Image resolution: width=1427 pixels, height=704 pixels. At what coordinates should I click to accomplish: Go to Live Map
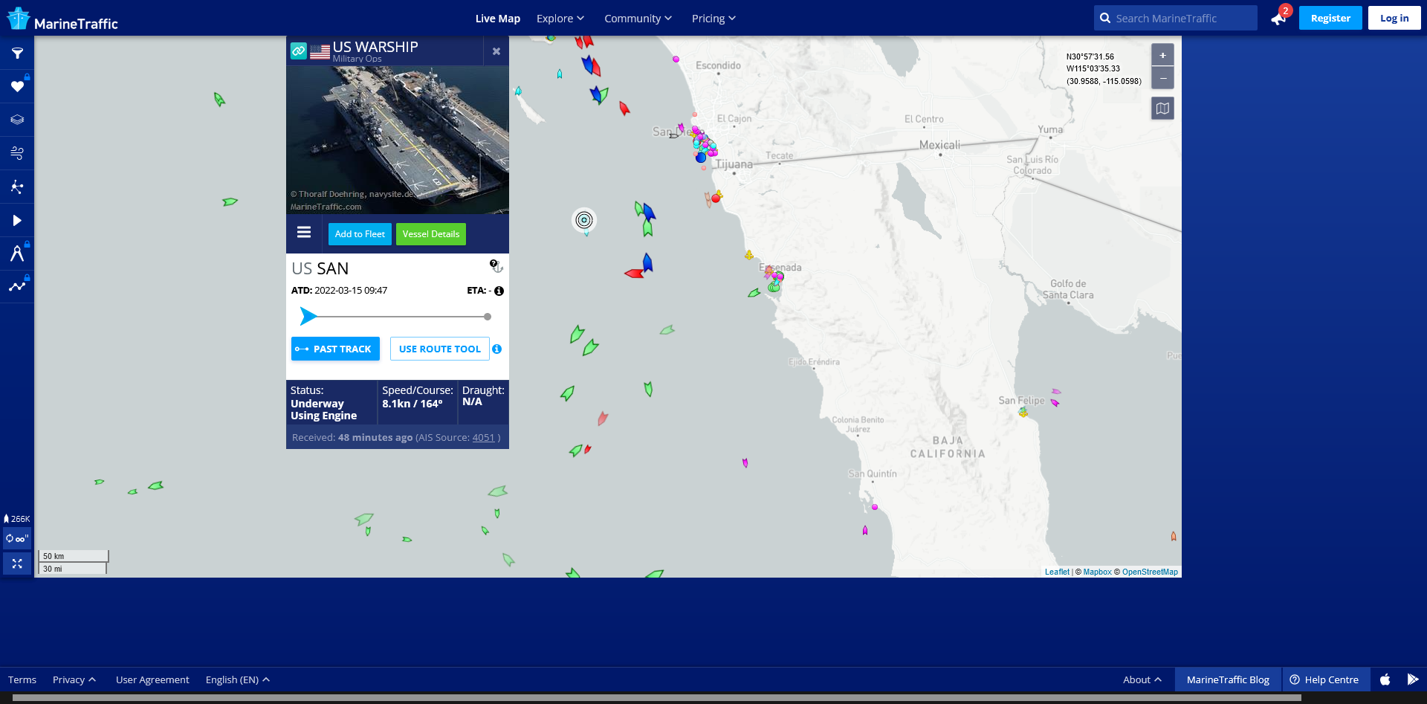pyautogui.click(x=498, y=19)
